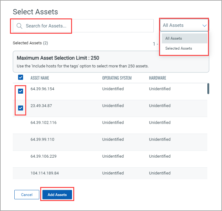Sort by the Hardware column header
The image size is (222, 211).
tap(157, 78)
